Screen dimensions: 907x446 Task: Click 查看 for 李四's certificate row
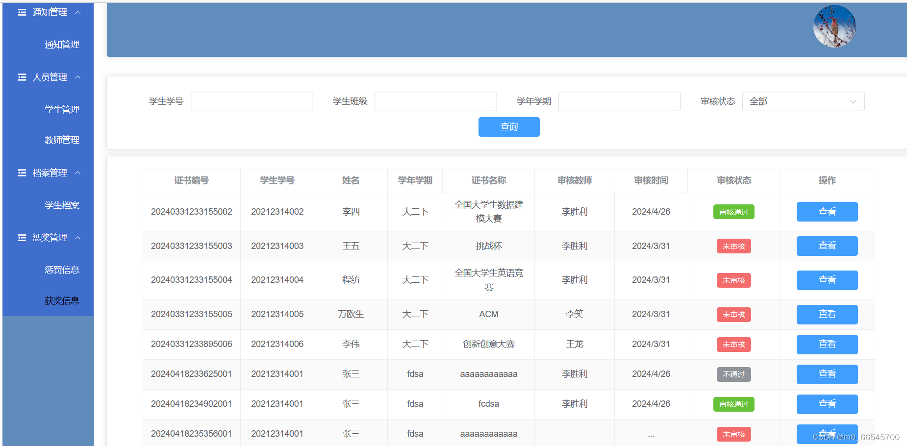tap(827, 212)
